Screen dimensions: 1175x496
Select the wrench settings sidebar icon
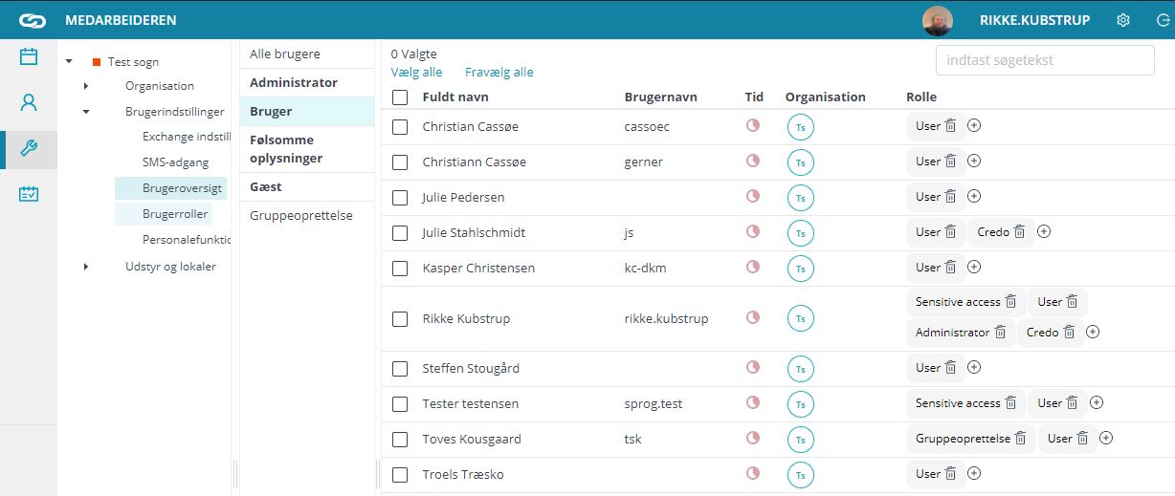tap(29, 148)
